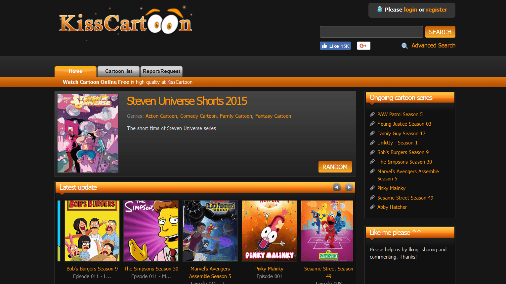Image resolution: width=506 pixels, height=284 pixels.
Task: Open Steven Universe Shorts 2015 title
Action: pos(187,101)
